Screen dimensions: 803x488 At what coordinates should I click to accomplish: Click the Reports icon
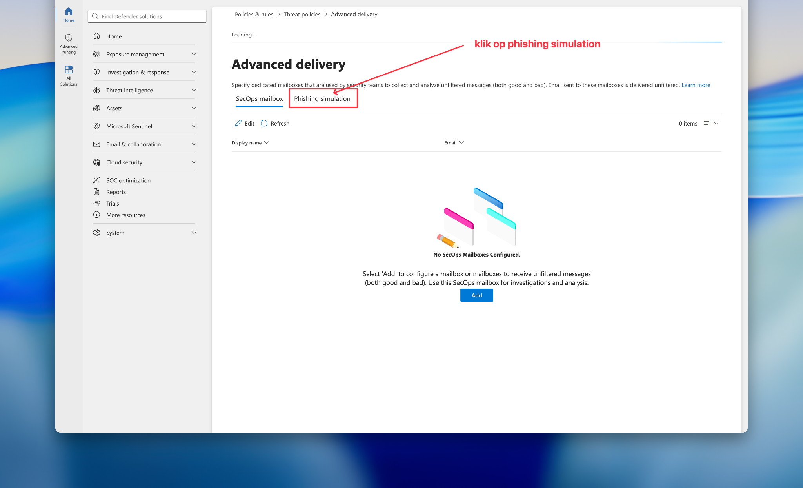96,192
